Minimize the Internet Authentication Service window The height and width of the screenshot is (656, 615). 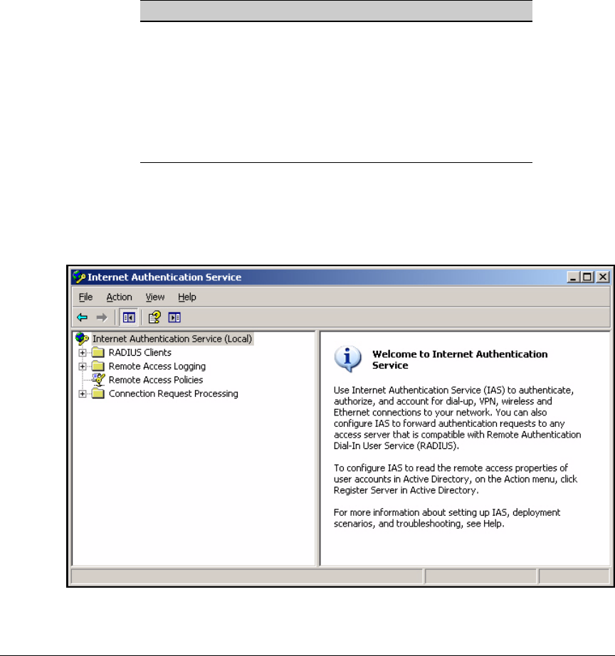pos(573,277)
